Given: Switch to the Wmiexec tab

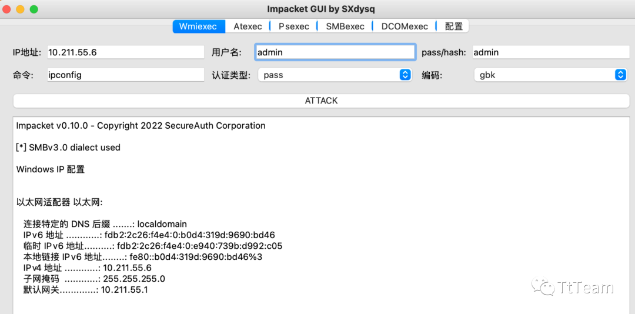Looking at the screenshot, I should (198, 26).
